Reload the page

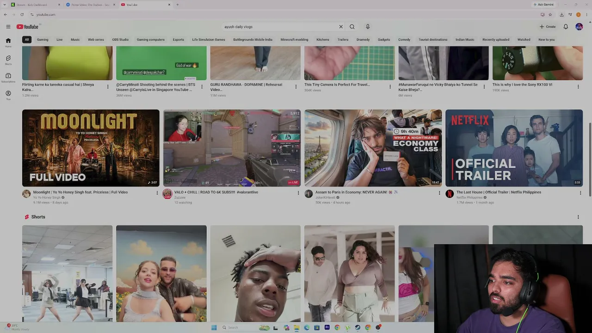[22, 15]
